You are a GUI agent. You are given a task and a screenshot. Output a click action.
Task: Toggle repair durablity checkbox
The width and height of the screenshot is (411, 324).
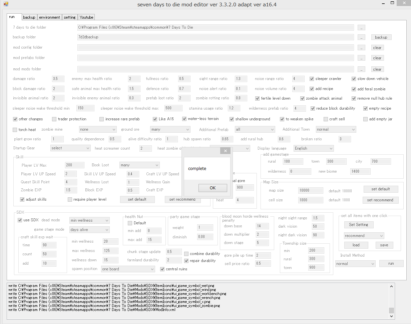[x=186, y=261]
